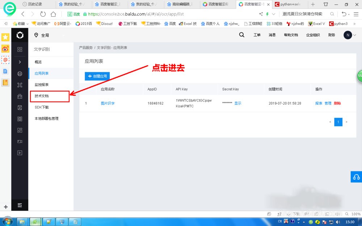Click 删除 for the 图片识字 app

[337, 103]
